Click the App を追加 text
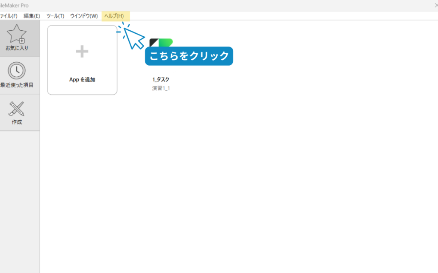 [82, 79]
